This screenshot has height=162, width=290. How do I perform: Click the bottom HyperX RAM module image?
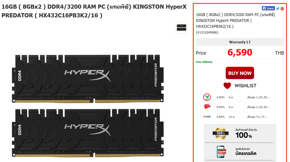[88, 133]
